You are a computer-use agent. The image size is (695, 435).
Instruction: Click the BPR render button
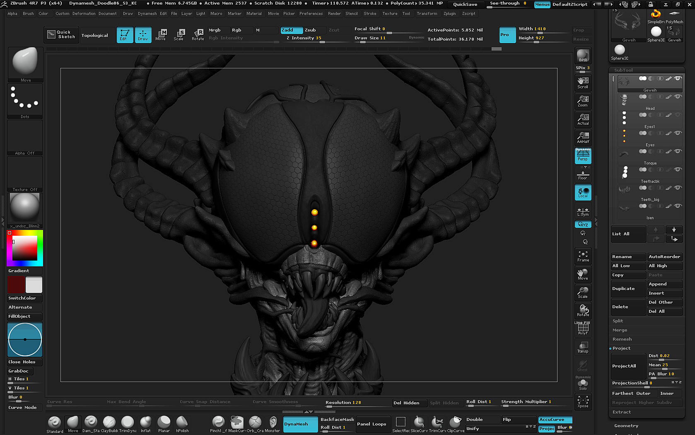tap(583, 56)
